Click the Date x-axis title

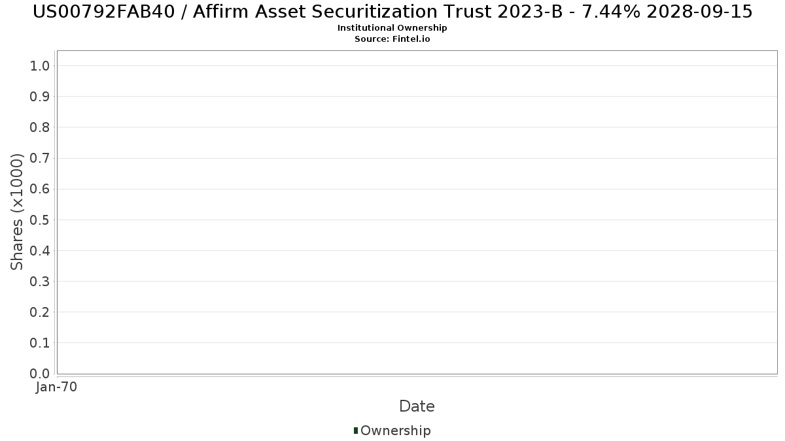(417, 406)
